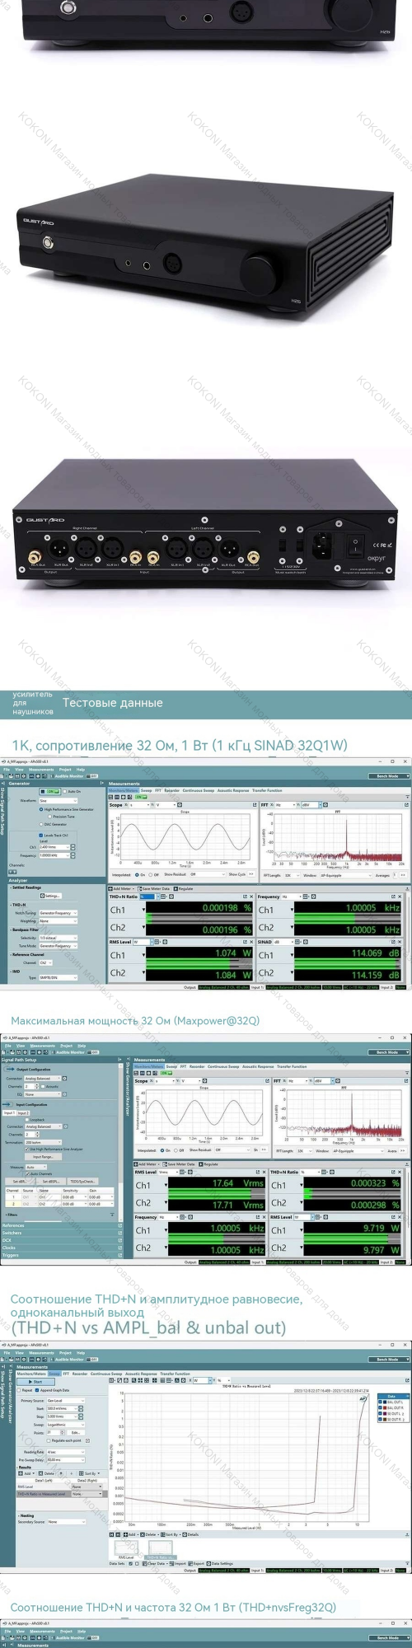This screenshot has height=1648, width=412.
Task: Open Primary Source Gen Level dropdown
Action: pos(65,1400)
